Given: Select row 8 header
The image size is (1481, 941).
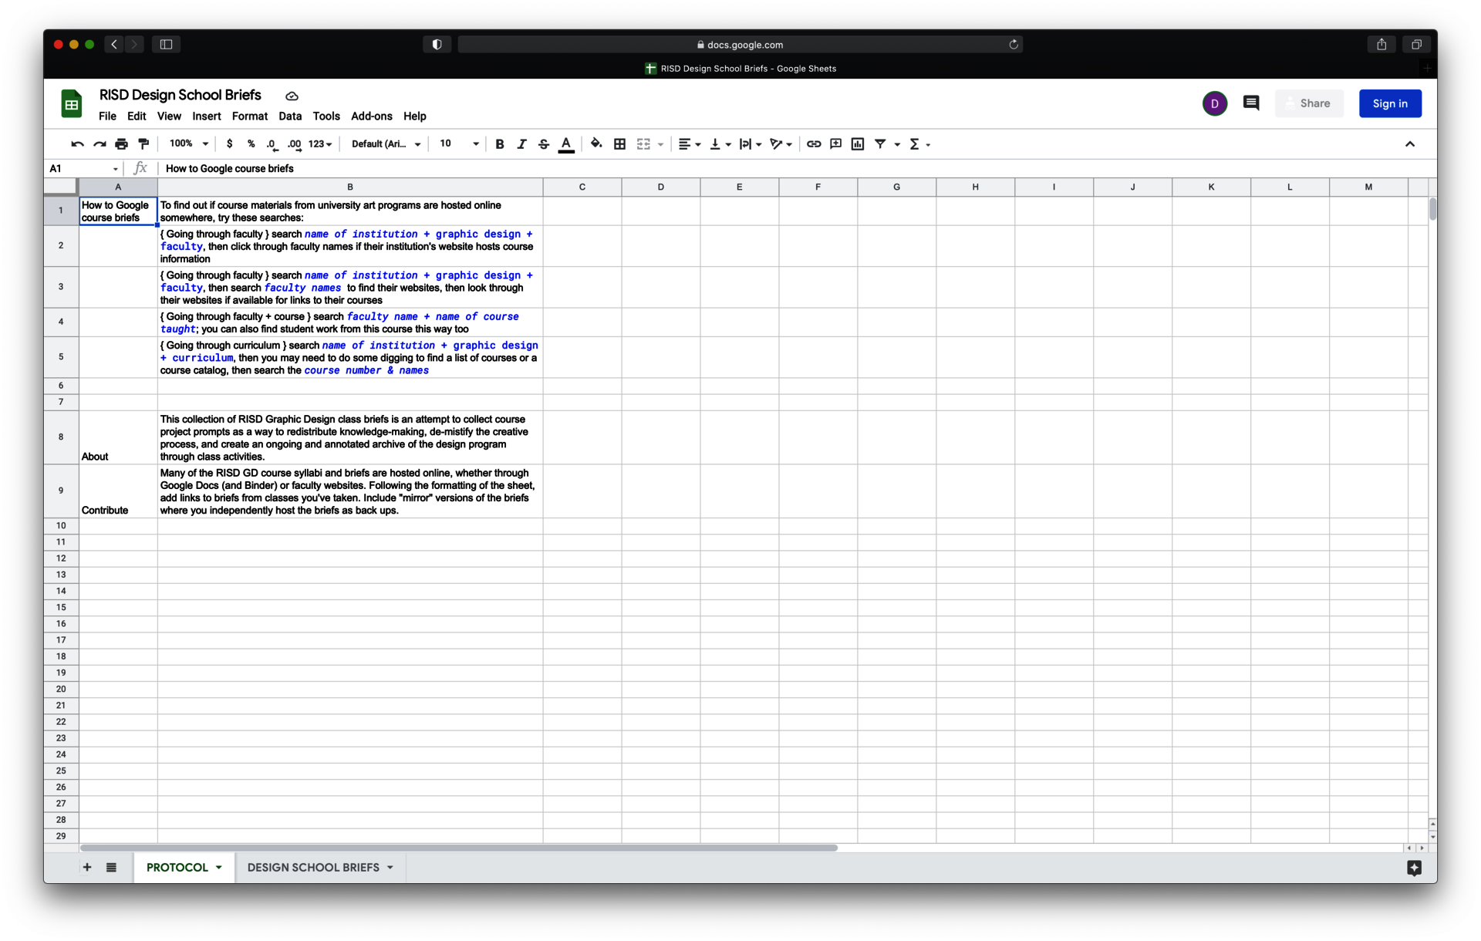Looking at the screenshot, I should pos(61,437).
